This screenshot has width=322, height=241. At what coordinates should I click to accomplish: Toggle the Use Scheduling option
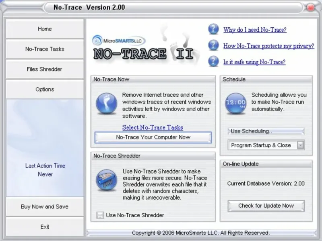click(x=266, y=131)
